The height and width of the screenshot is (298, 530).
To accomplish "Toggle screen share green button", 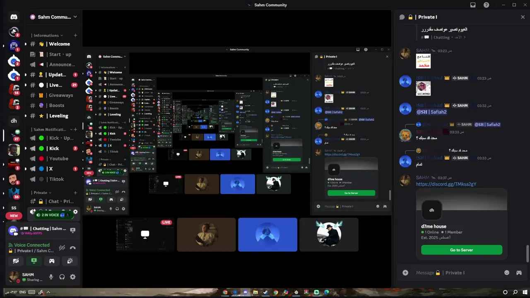I will [x=34, y=261].
